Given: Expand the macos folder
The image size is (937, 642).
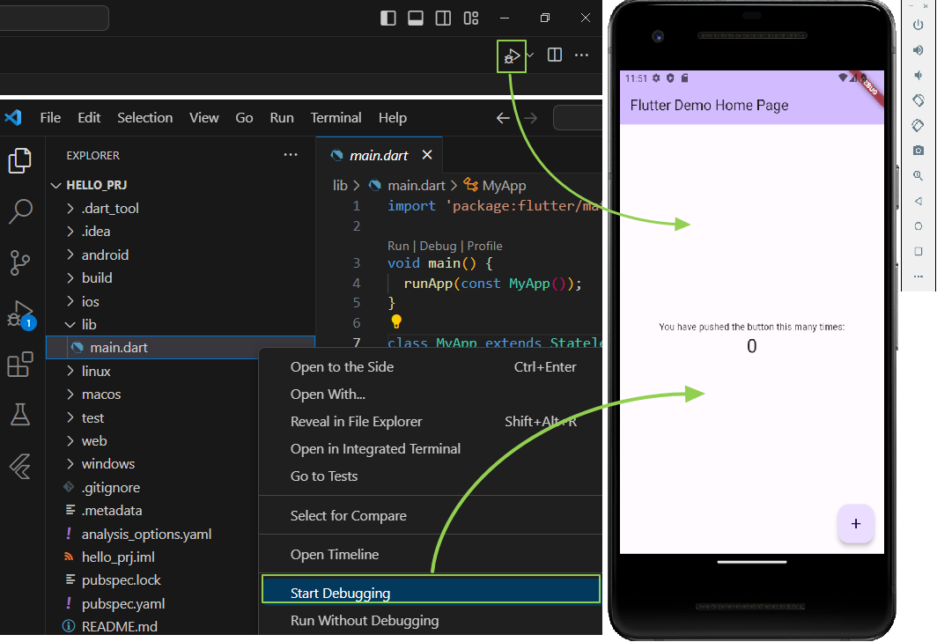Looking at the screenshot, I should (101, 395).
